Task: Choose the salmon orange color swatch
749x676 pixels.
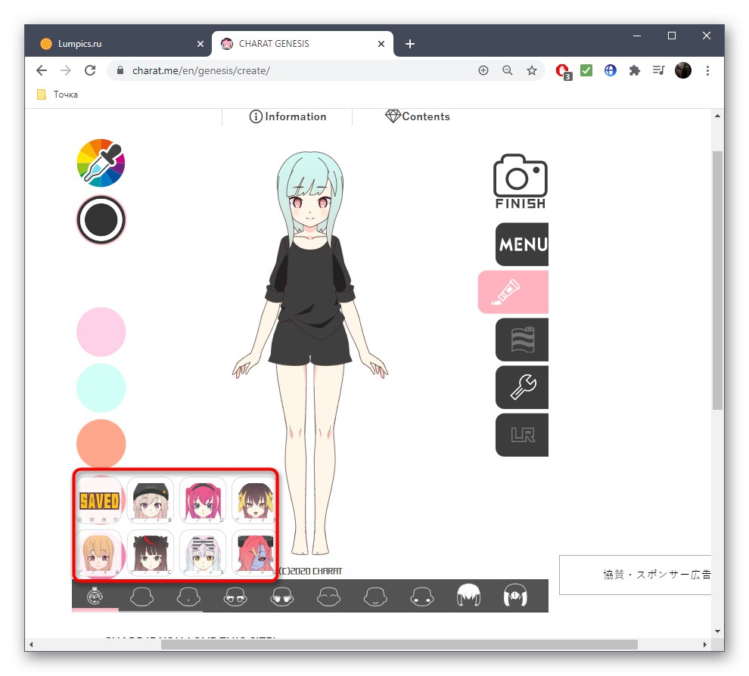Action: pyautogui.click(x=101, y=444)
